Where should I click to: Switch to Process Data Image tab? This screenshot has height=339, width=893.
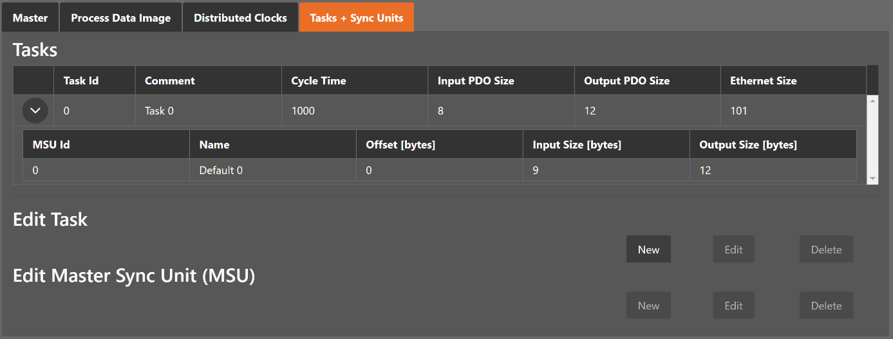(x=120, y=17)
